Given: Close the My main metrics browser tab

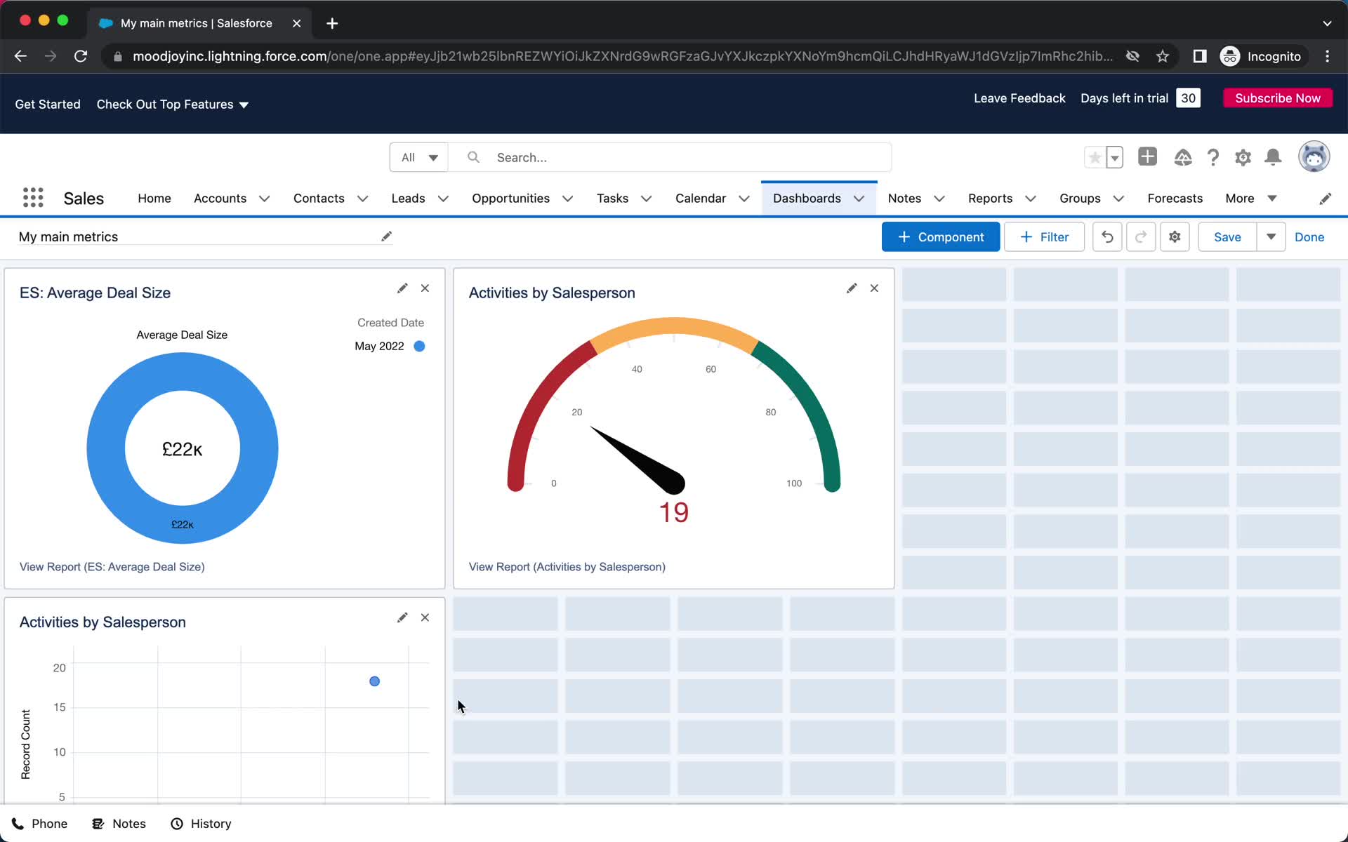Looking at the screenshot, I should coord(297,23).
